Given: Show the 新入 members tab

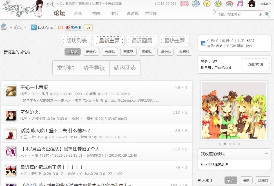Looking at the screenshot, I should [231, 180].
